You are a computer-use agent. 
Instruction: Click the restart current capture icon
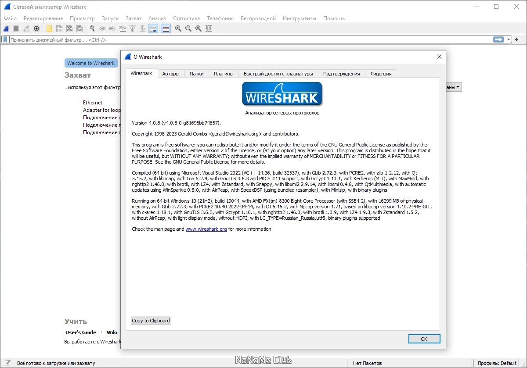[x=26, y=29]
